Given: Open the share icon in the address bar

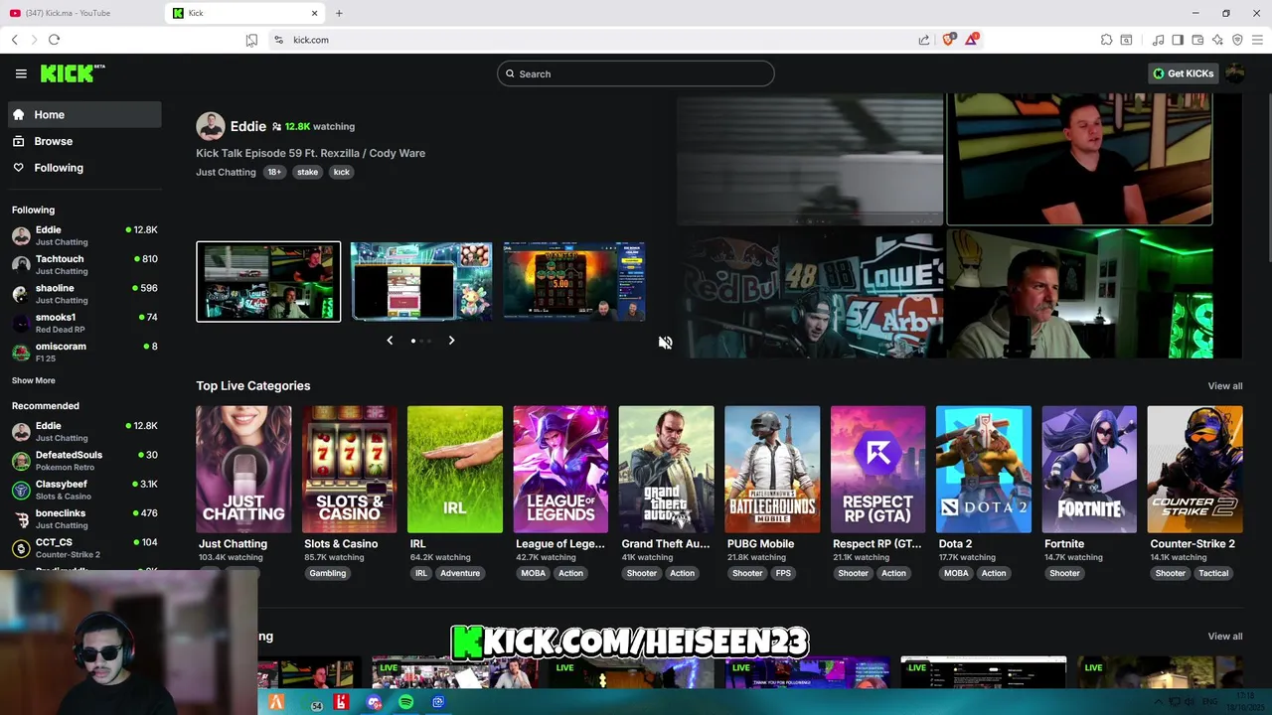Looking at the screenshot, I should pos(924,40).
